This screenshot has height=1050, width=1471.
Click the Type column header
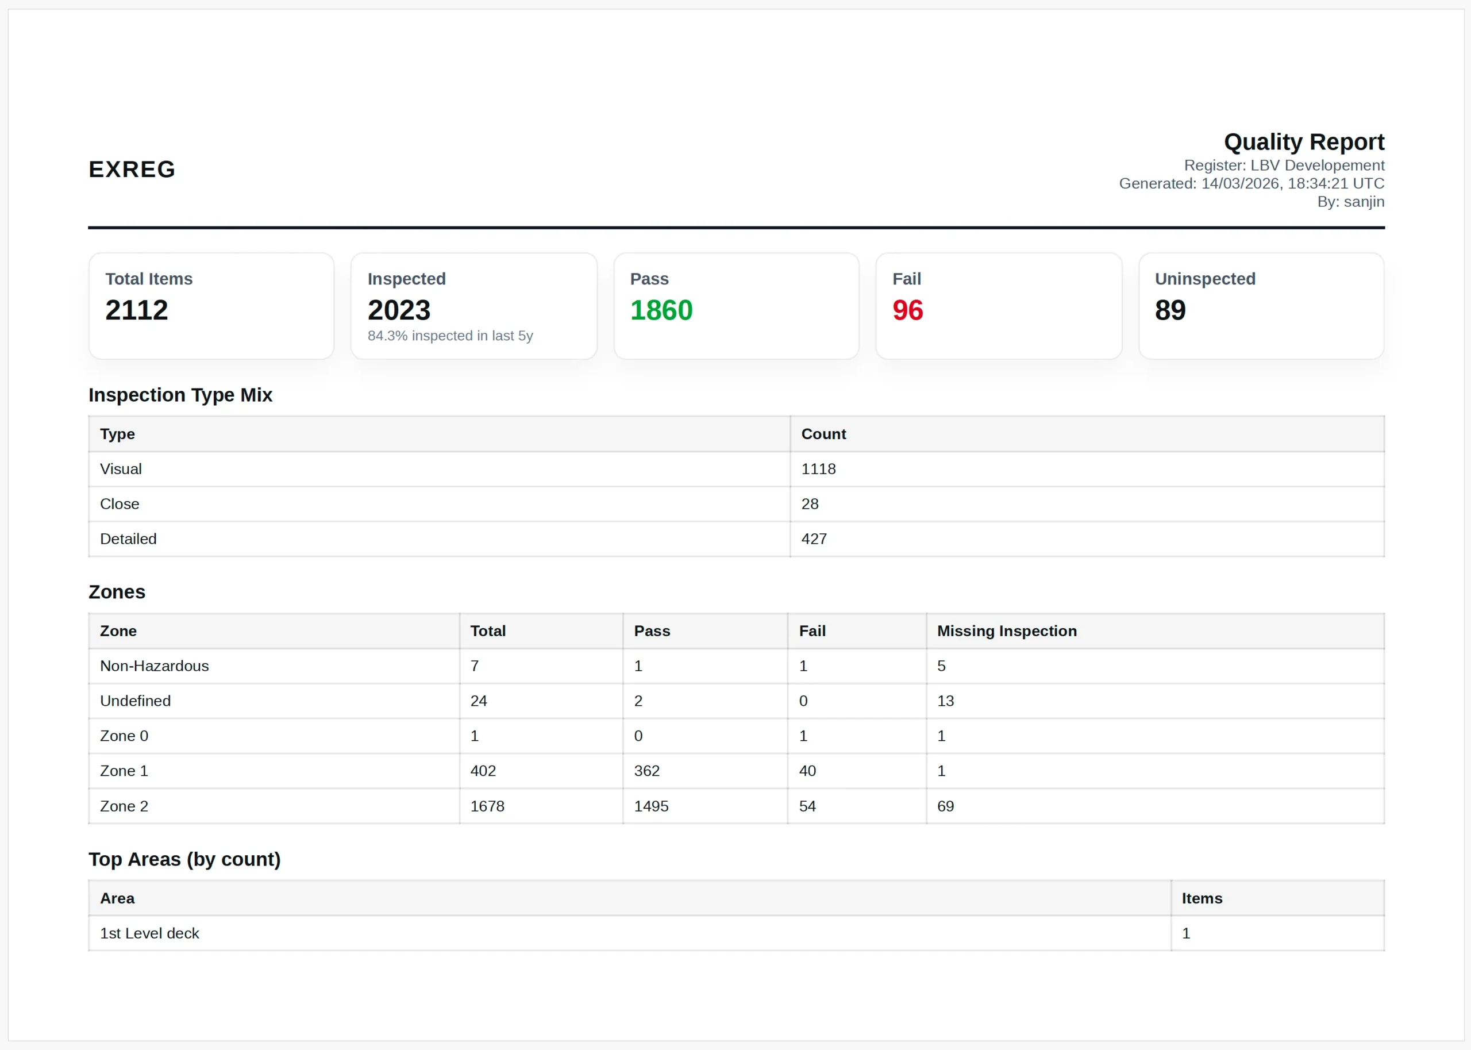point(118,434)
